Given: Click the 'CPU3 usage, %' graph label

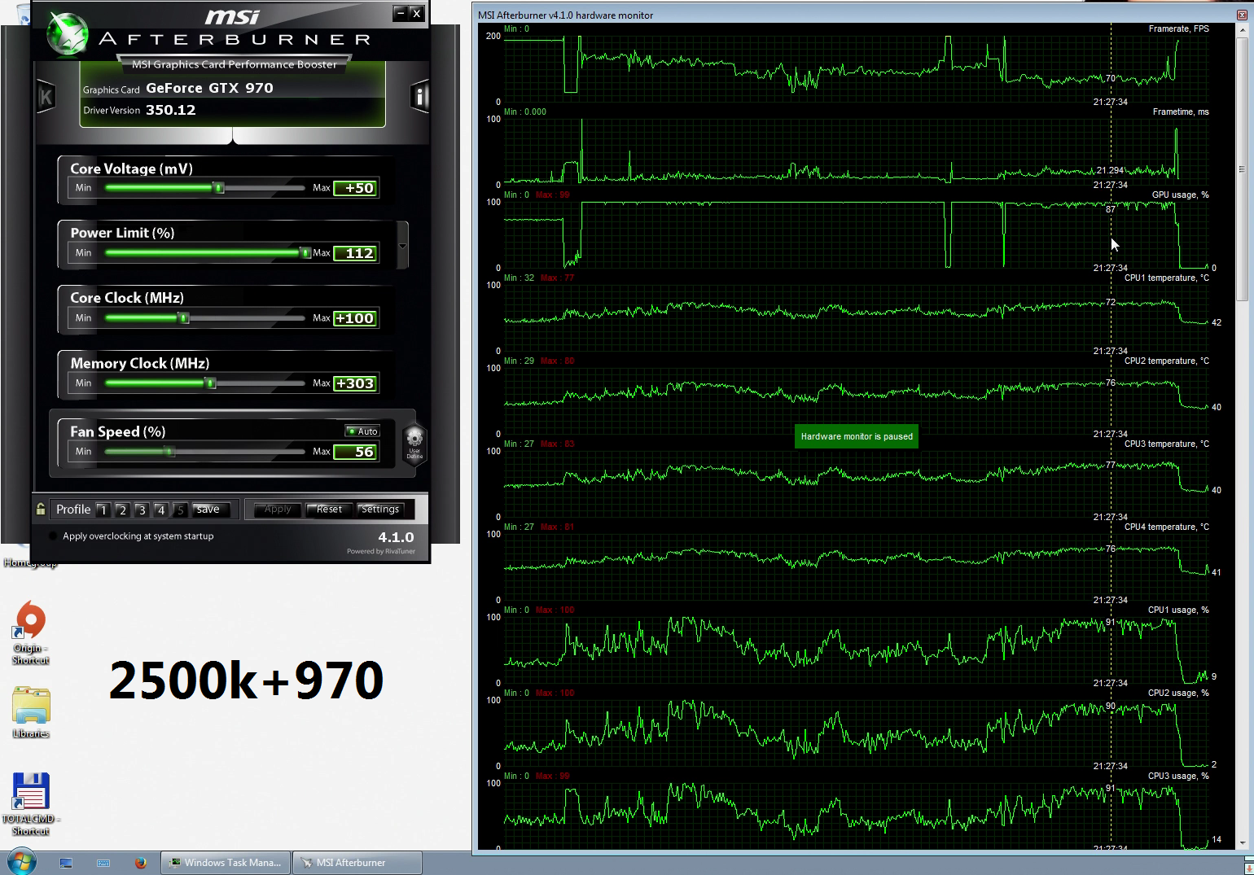Looking at the screenshot, I should [x=1178, y=776].
